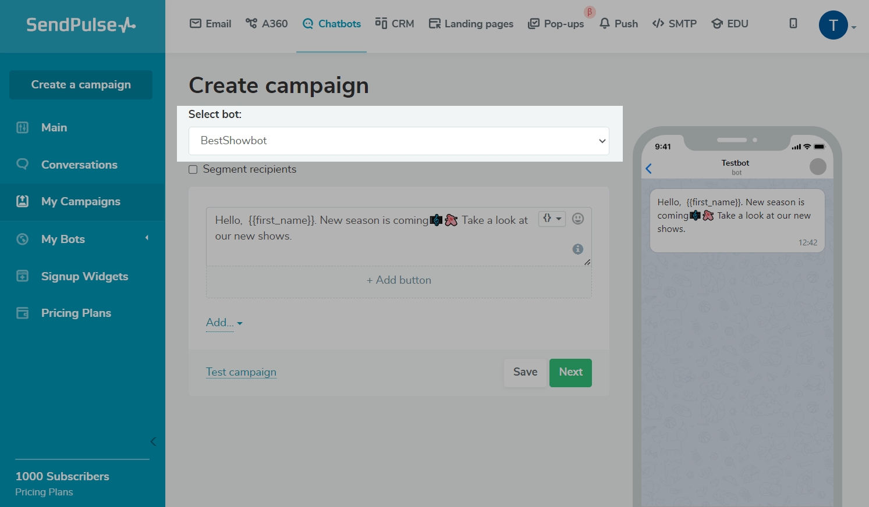Click the beta badge above Pop-ups
Viewport: 869px width, 507px height.
590,12
